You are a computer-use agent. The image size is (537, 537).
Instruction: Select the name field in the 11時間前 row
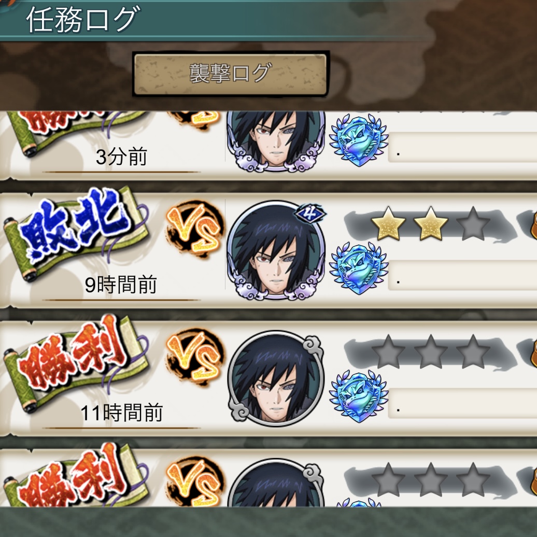462,403
